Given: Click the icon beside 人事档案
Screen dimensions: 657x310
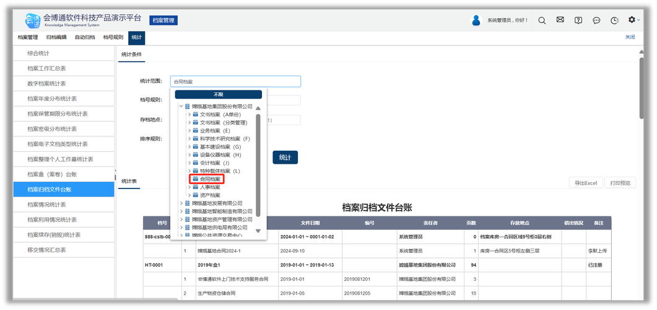Looking at the screenshot, I should (195, 187).
